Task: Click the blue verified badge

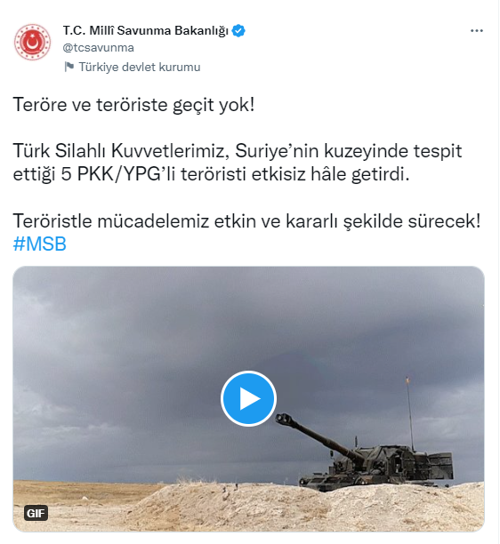Action: pos(238,30)
